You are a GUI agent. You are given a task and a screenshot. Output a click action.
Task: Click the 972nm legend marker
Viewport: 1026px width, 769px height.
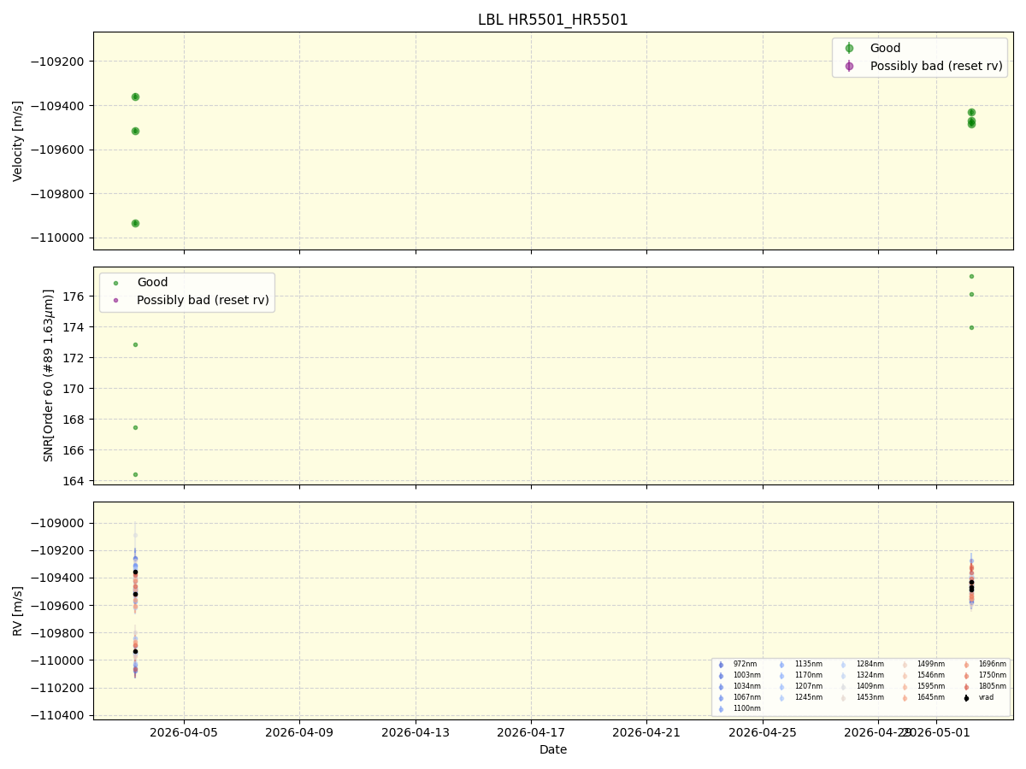pyautogui.click(x=721, y=665)
